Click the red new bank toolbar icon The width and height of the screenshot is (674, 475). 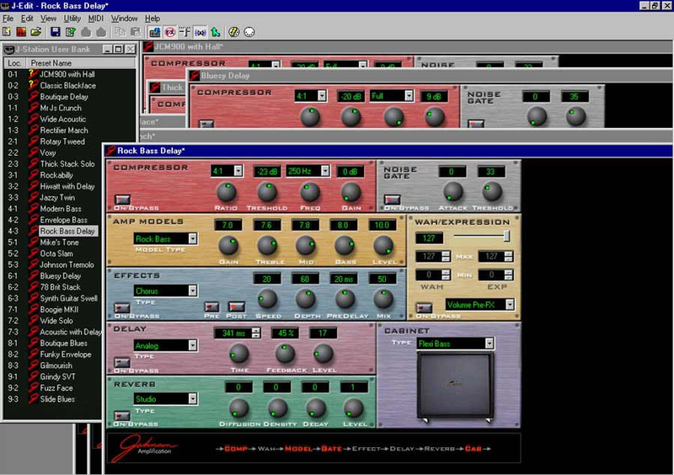(x=21, y=32)
